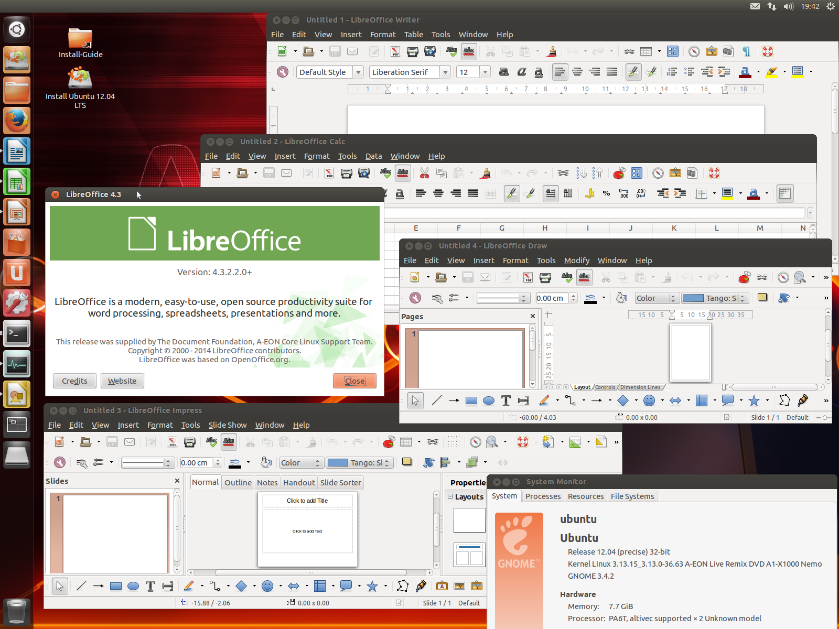Click the Print icon in Calc toolbar
Image resolution: width=839 pixels, height=629 pixels.
point(346,173)
